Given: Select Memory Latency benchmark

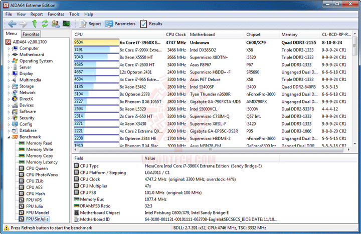Looking at the screenshot, I should (42, 162).
